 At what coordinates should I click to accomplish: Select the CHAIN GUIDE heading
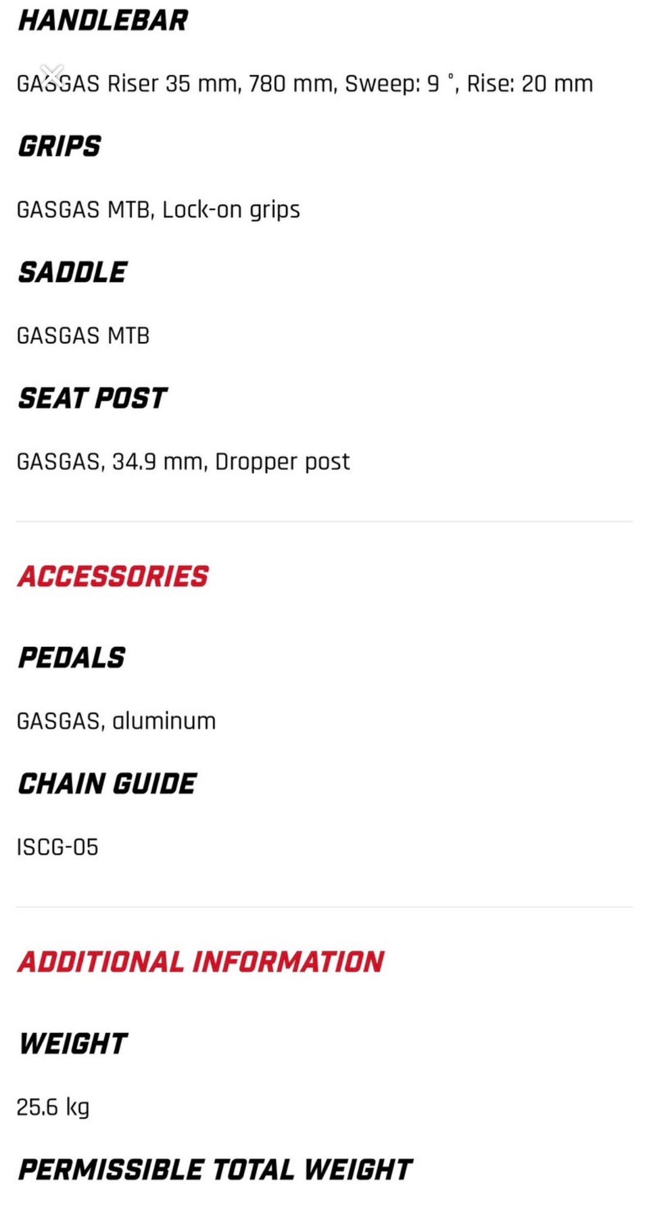[107, 784]
